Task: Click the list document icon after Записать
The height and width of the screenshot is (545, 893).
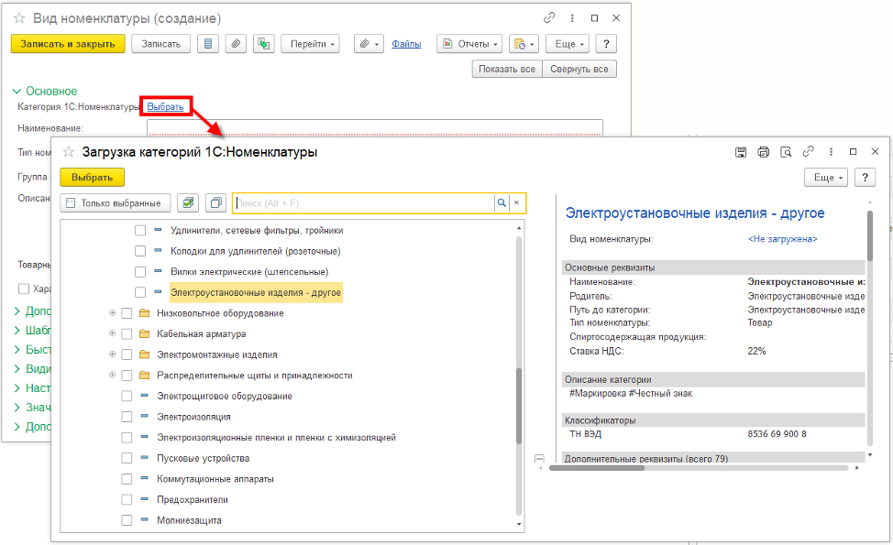Action: pyautogui.click(x=208, y=44)
